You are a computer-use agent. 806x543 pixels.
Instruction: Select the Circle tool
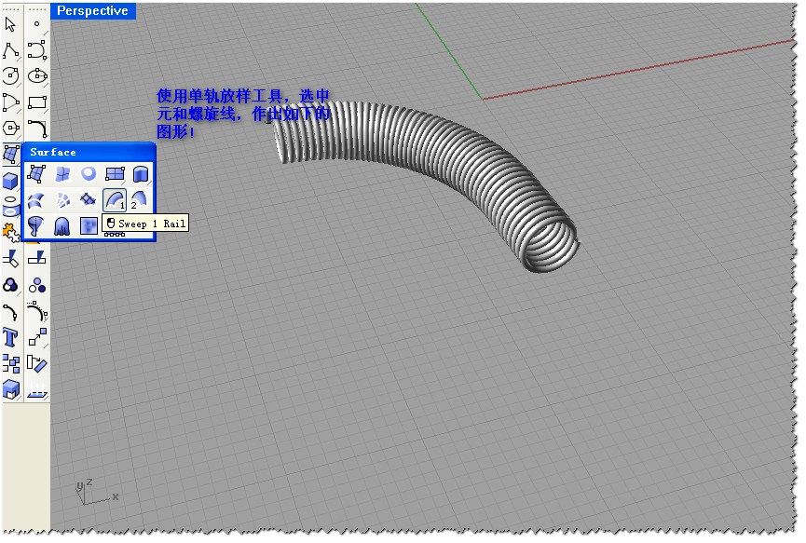(11, 76)
